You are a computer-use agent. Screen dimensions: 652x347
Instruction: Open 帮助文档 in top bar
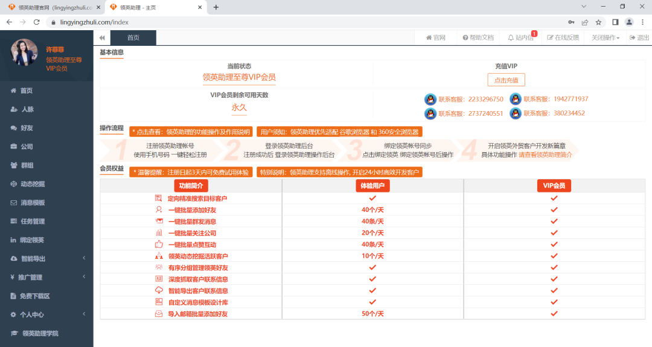coord(478,38)
